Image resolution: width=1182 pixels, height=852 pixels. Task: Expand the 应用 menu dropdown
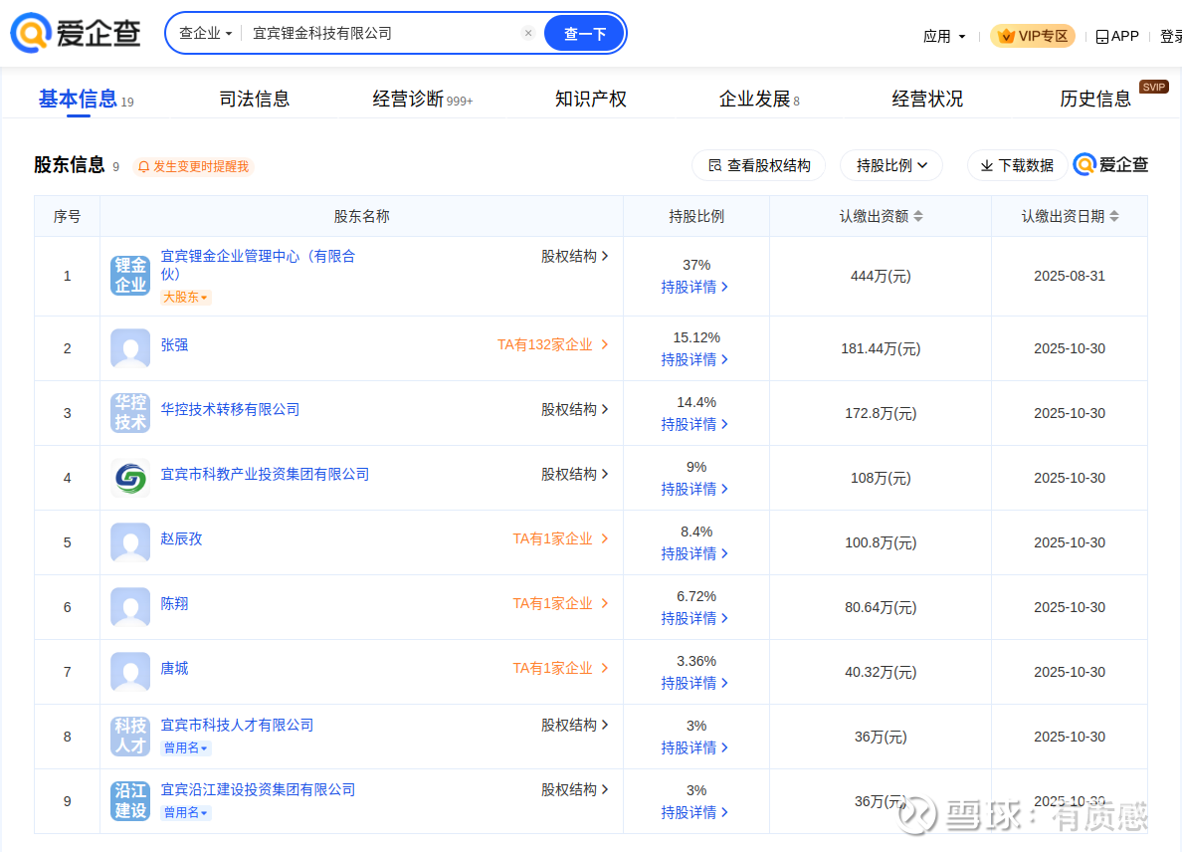(x=944, y=37)
